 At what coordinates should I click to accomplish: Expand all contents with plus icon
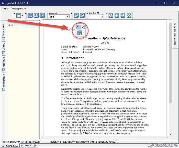point(9,25)
